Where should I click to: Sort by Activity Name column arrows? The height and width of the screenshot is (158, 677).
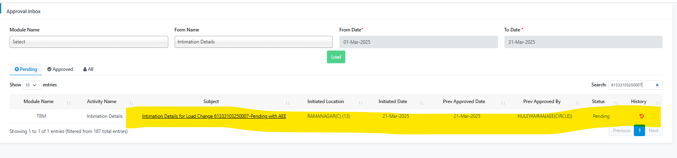[131, 103]
